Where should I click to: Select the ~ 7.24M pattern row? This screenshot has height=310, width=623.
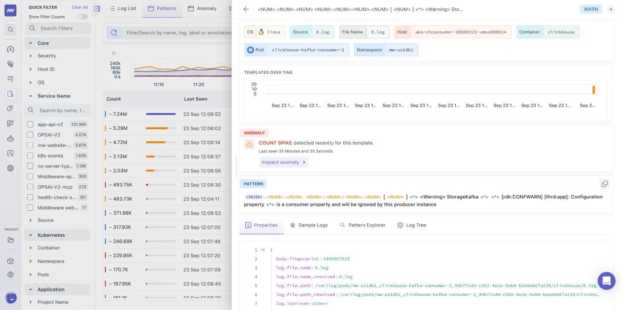coord(168,114)
